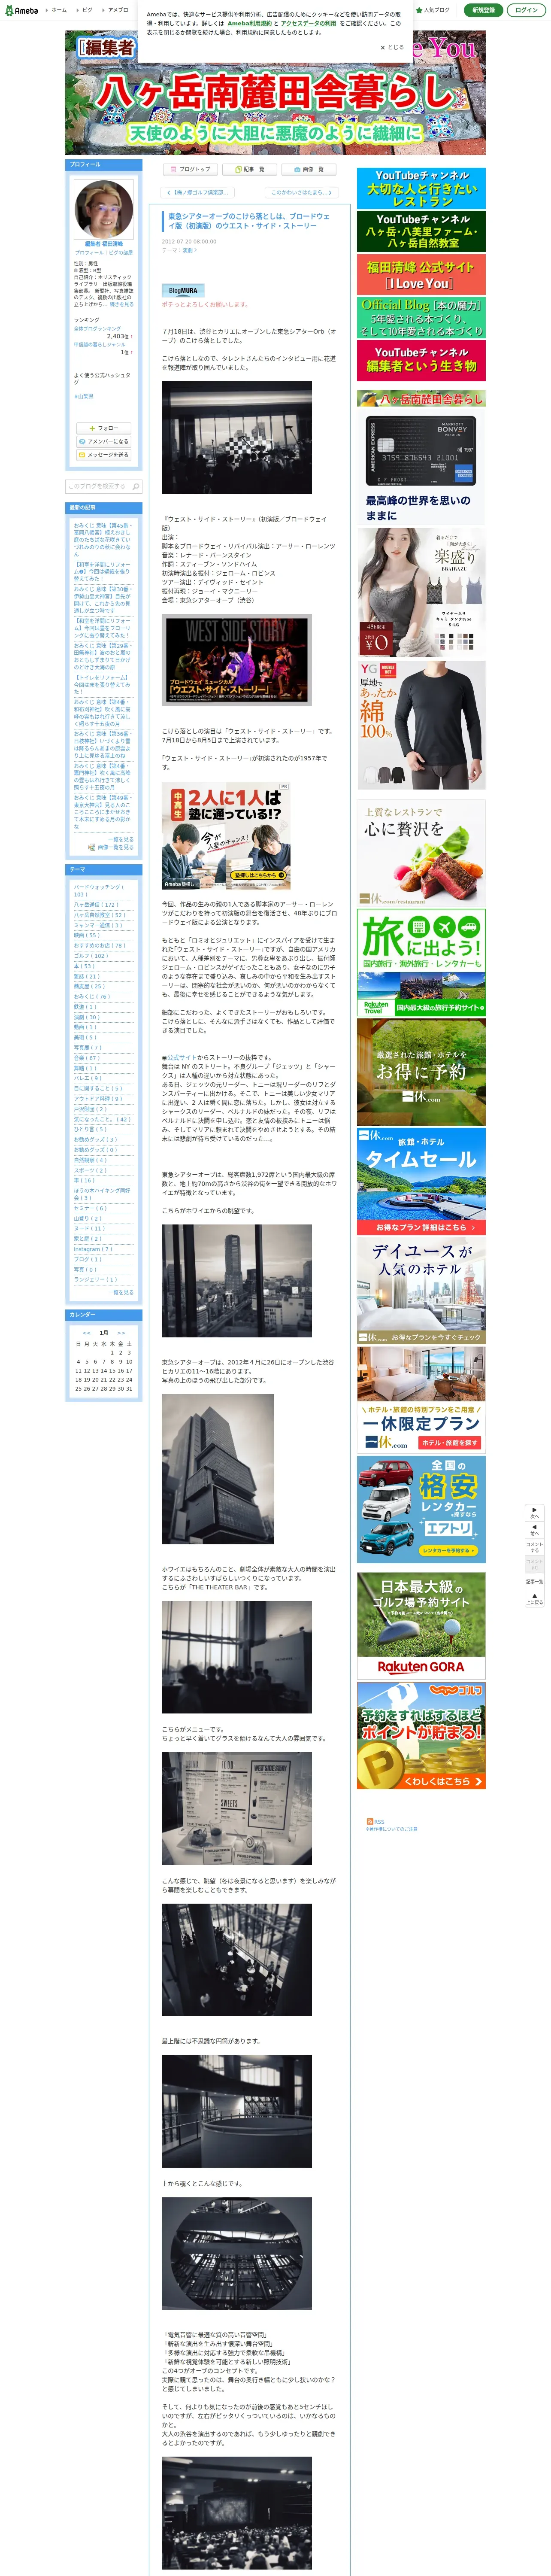This screenshot has height=2576, width=551.
Task: Click 一覧を見る under the theme list
Action: pyautogui.click(x=121, y=1292)
